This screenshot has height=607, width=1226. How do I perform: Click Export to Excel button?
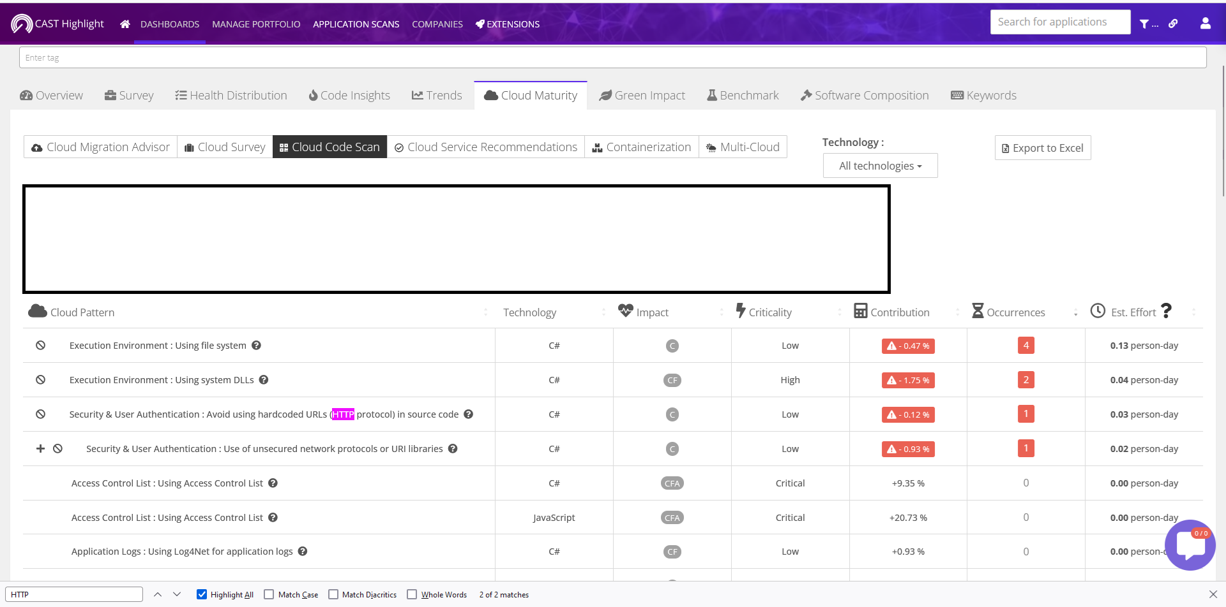pyautogui.click(x=1043, y=148)
